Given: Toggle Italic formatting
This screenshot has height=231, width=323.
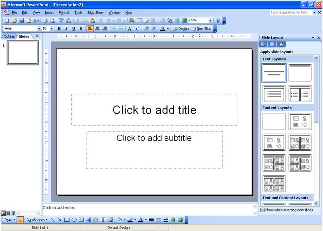Looking at the screenshot, I should pos(66,29).
